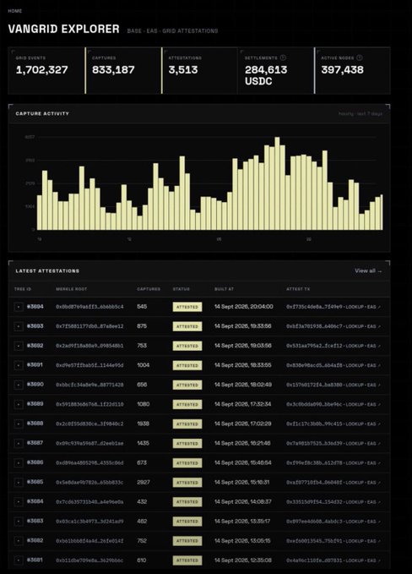Click the MERKLE ROOT column header
The image size is (412, 574).
[x=71, y=289]
